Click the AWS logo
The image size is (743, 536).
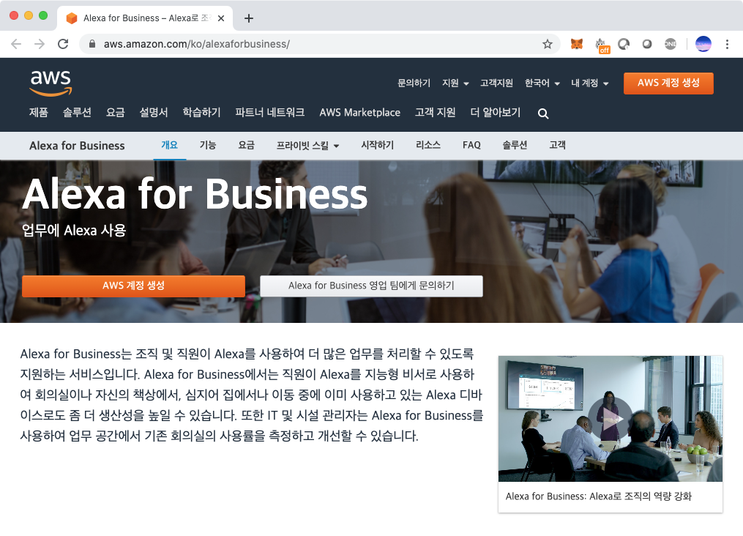point(51,83)
